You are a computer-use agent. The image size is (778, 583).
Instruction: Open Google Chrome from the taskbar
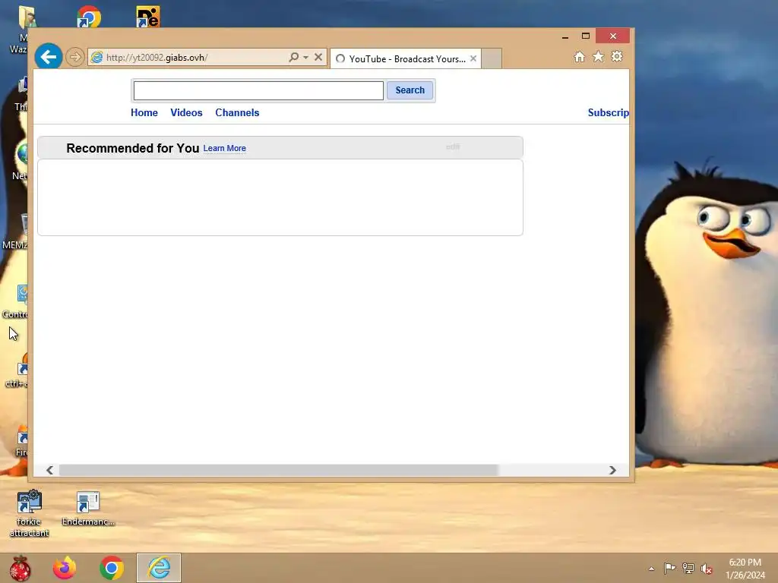click(112, 568)
